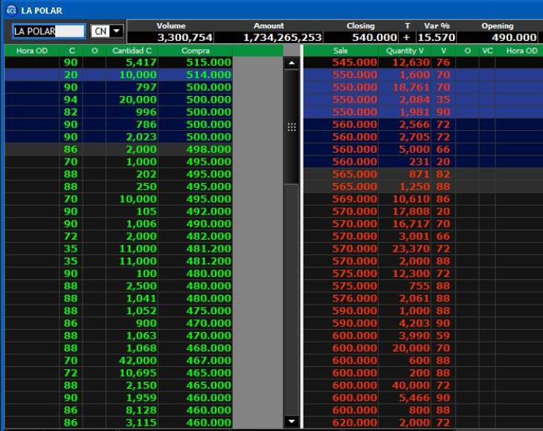Click the scroll up arrow of order book
Image resolution: width=543 pixels, height=431 pixels.
(x=292, y=63)
